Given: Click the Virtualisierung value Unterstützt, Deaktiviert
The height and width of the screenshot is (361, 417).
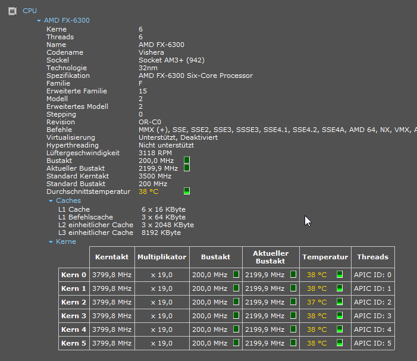Looking at the screenshot, I should click(x=178, y=137).
